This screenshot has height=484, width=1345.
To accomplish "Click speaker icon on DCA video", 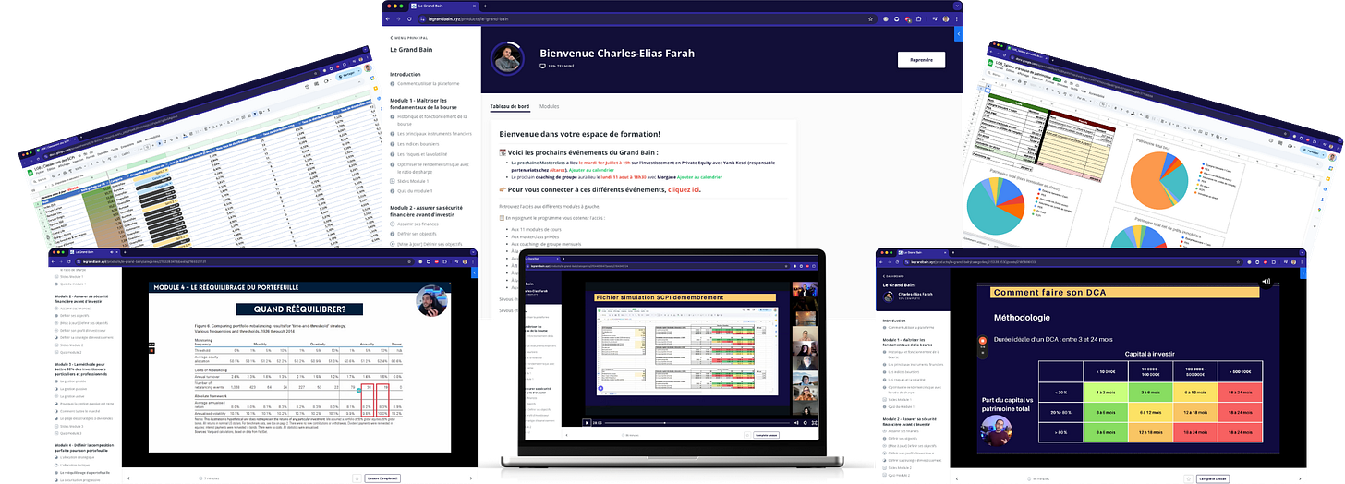I will click(1267, 281).
